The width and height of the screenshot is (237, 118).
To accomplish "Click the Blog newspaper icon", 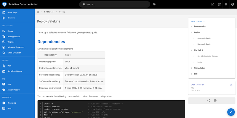I will pos(4,108).
